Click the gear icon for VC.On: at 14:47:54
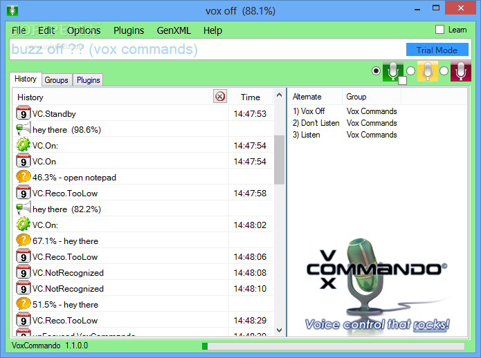This screenshot has width=481, height=358. (24, 145)
